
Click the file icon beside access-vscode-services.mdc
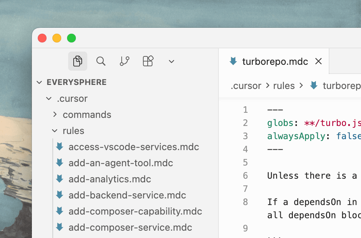(59, 146)
